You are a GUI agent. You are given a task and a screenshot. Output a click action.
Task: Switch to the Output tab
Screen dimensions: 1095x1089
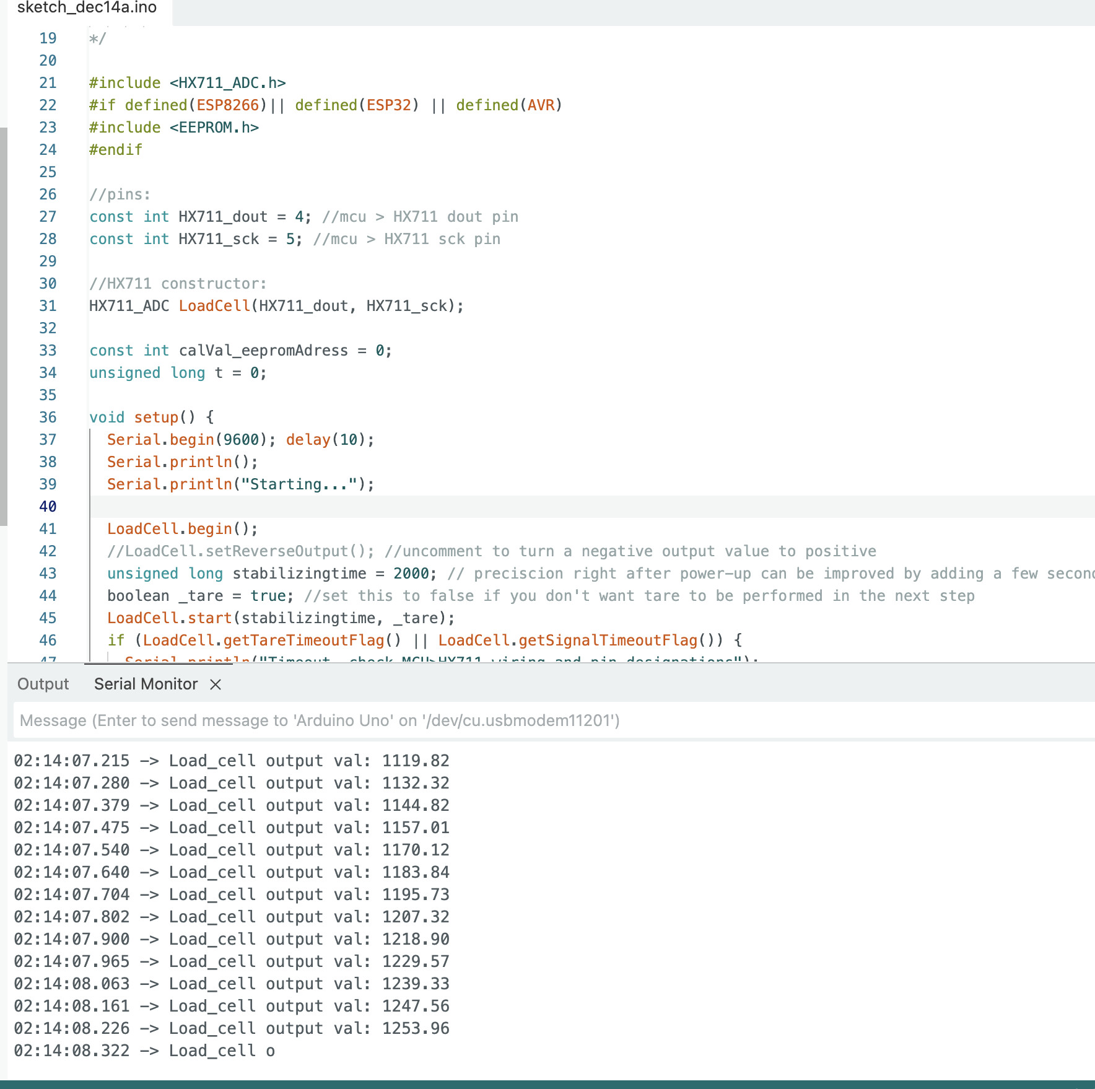(43, 684)
